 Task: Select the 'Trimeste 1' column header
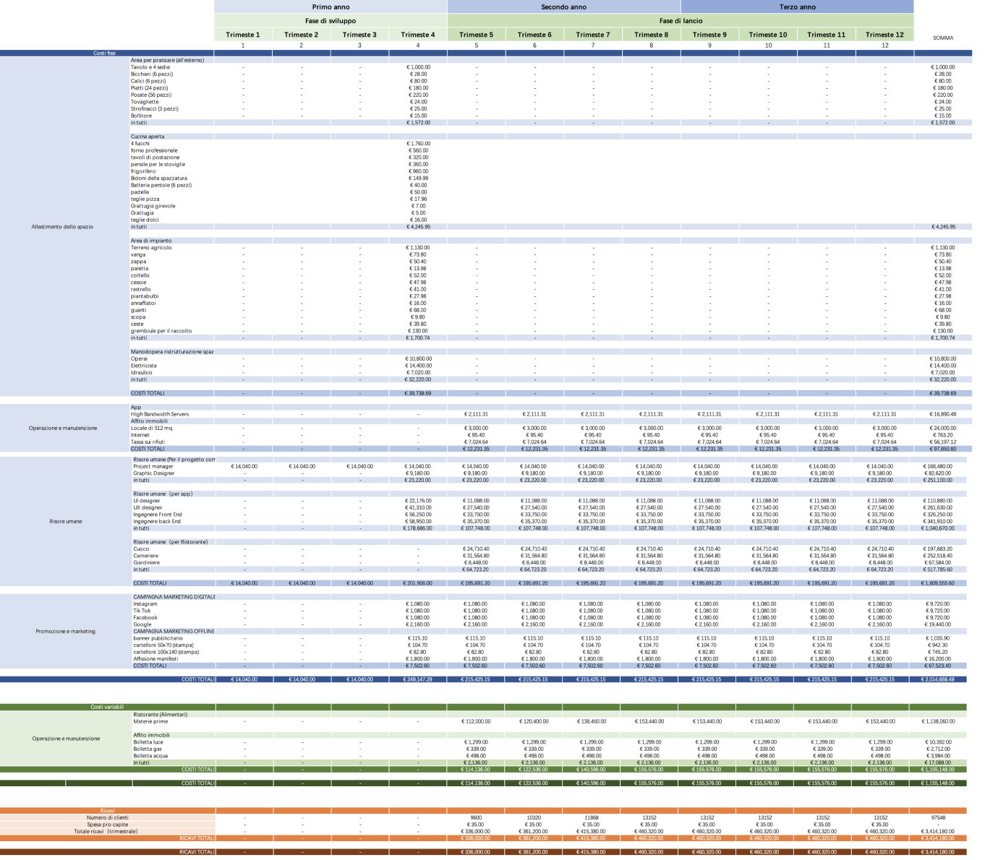243,35
